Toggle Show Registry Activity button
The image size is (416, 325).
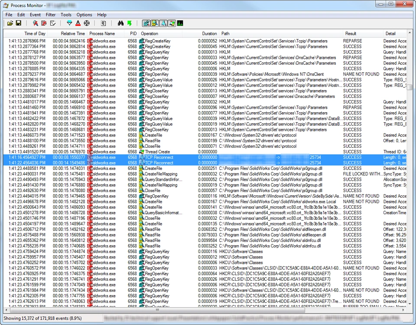146,23
